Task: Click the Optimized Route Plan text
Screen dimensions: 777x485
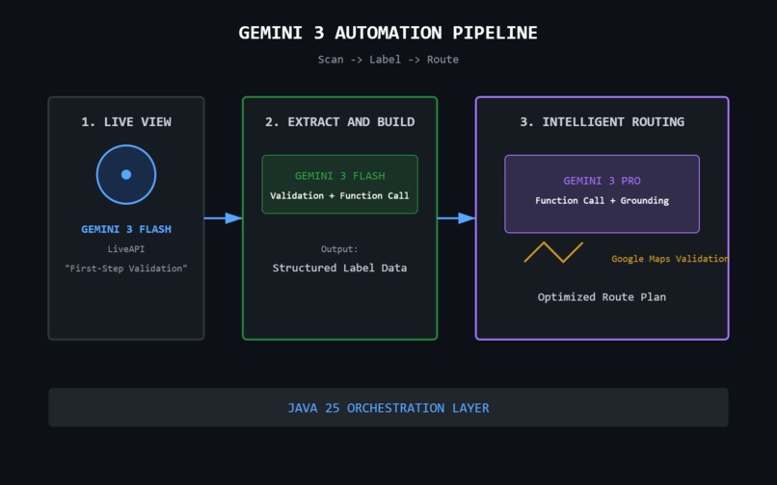Action: pos(603,297)
